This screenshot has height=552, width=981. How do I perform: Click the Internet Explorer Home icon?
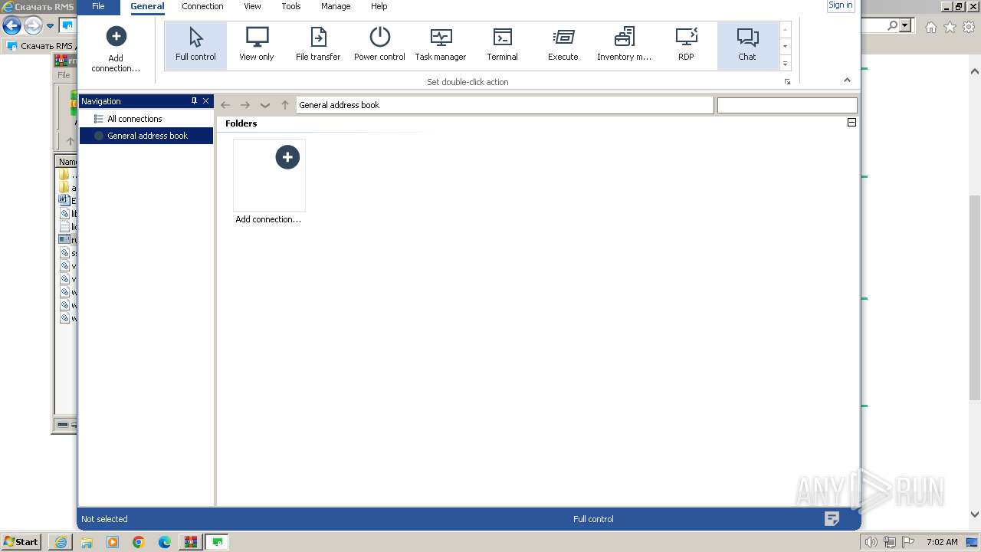(930, 27)
